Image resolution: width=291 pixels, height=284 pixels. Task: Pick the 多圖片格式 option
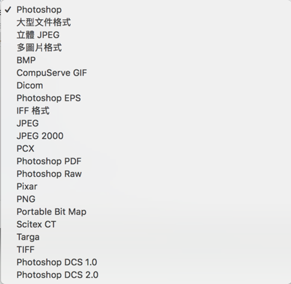click(146, 47)
